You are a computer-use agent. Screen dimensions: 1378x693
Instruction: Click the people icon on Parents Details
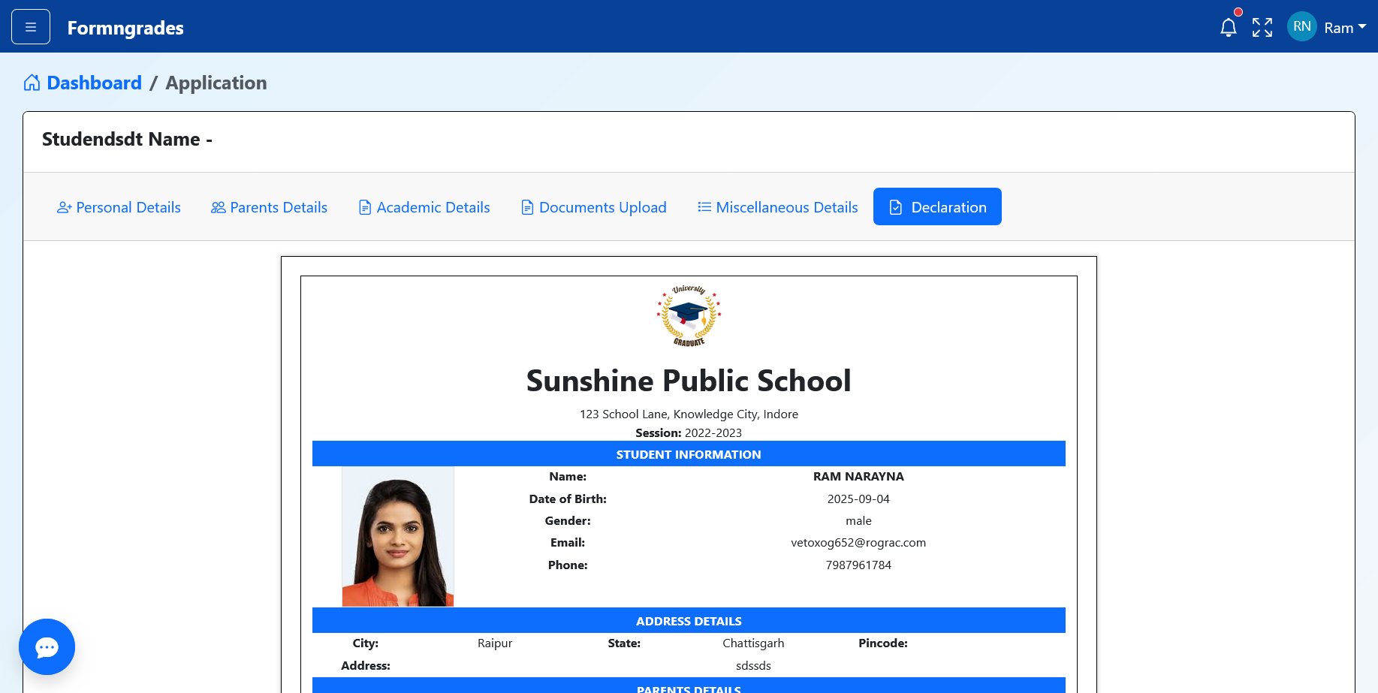point(218,207)
